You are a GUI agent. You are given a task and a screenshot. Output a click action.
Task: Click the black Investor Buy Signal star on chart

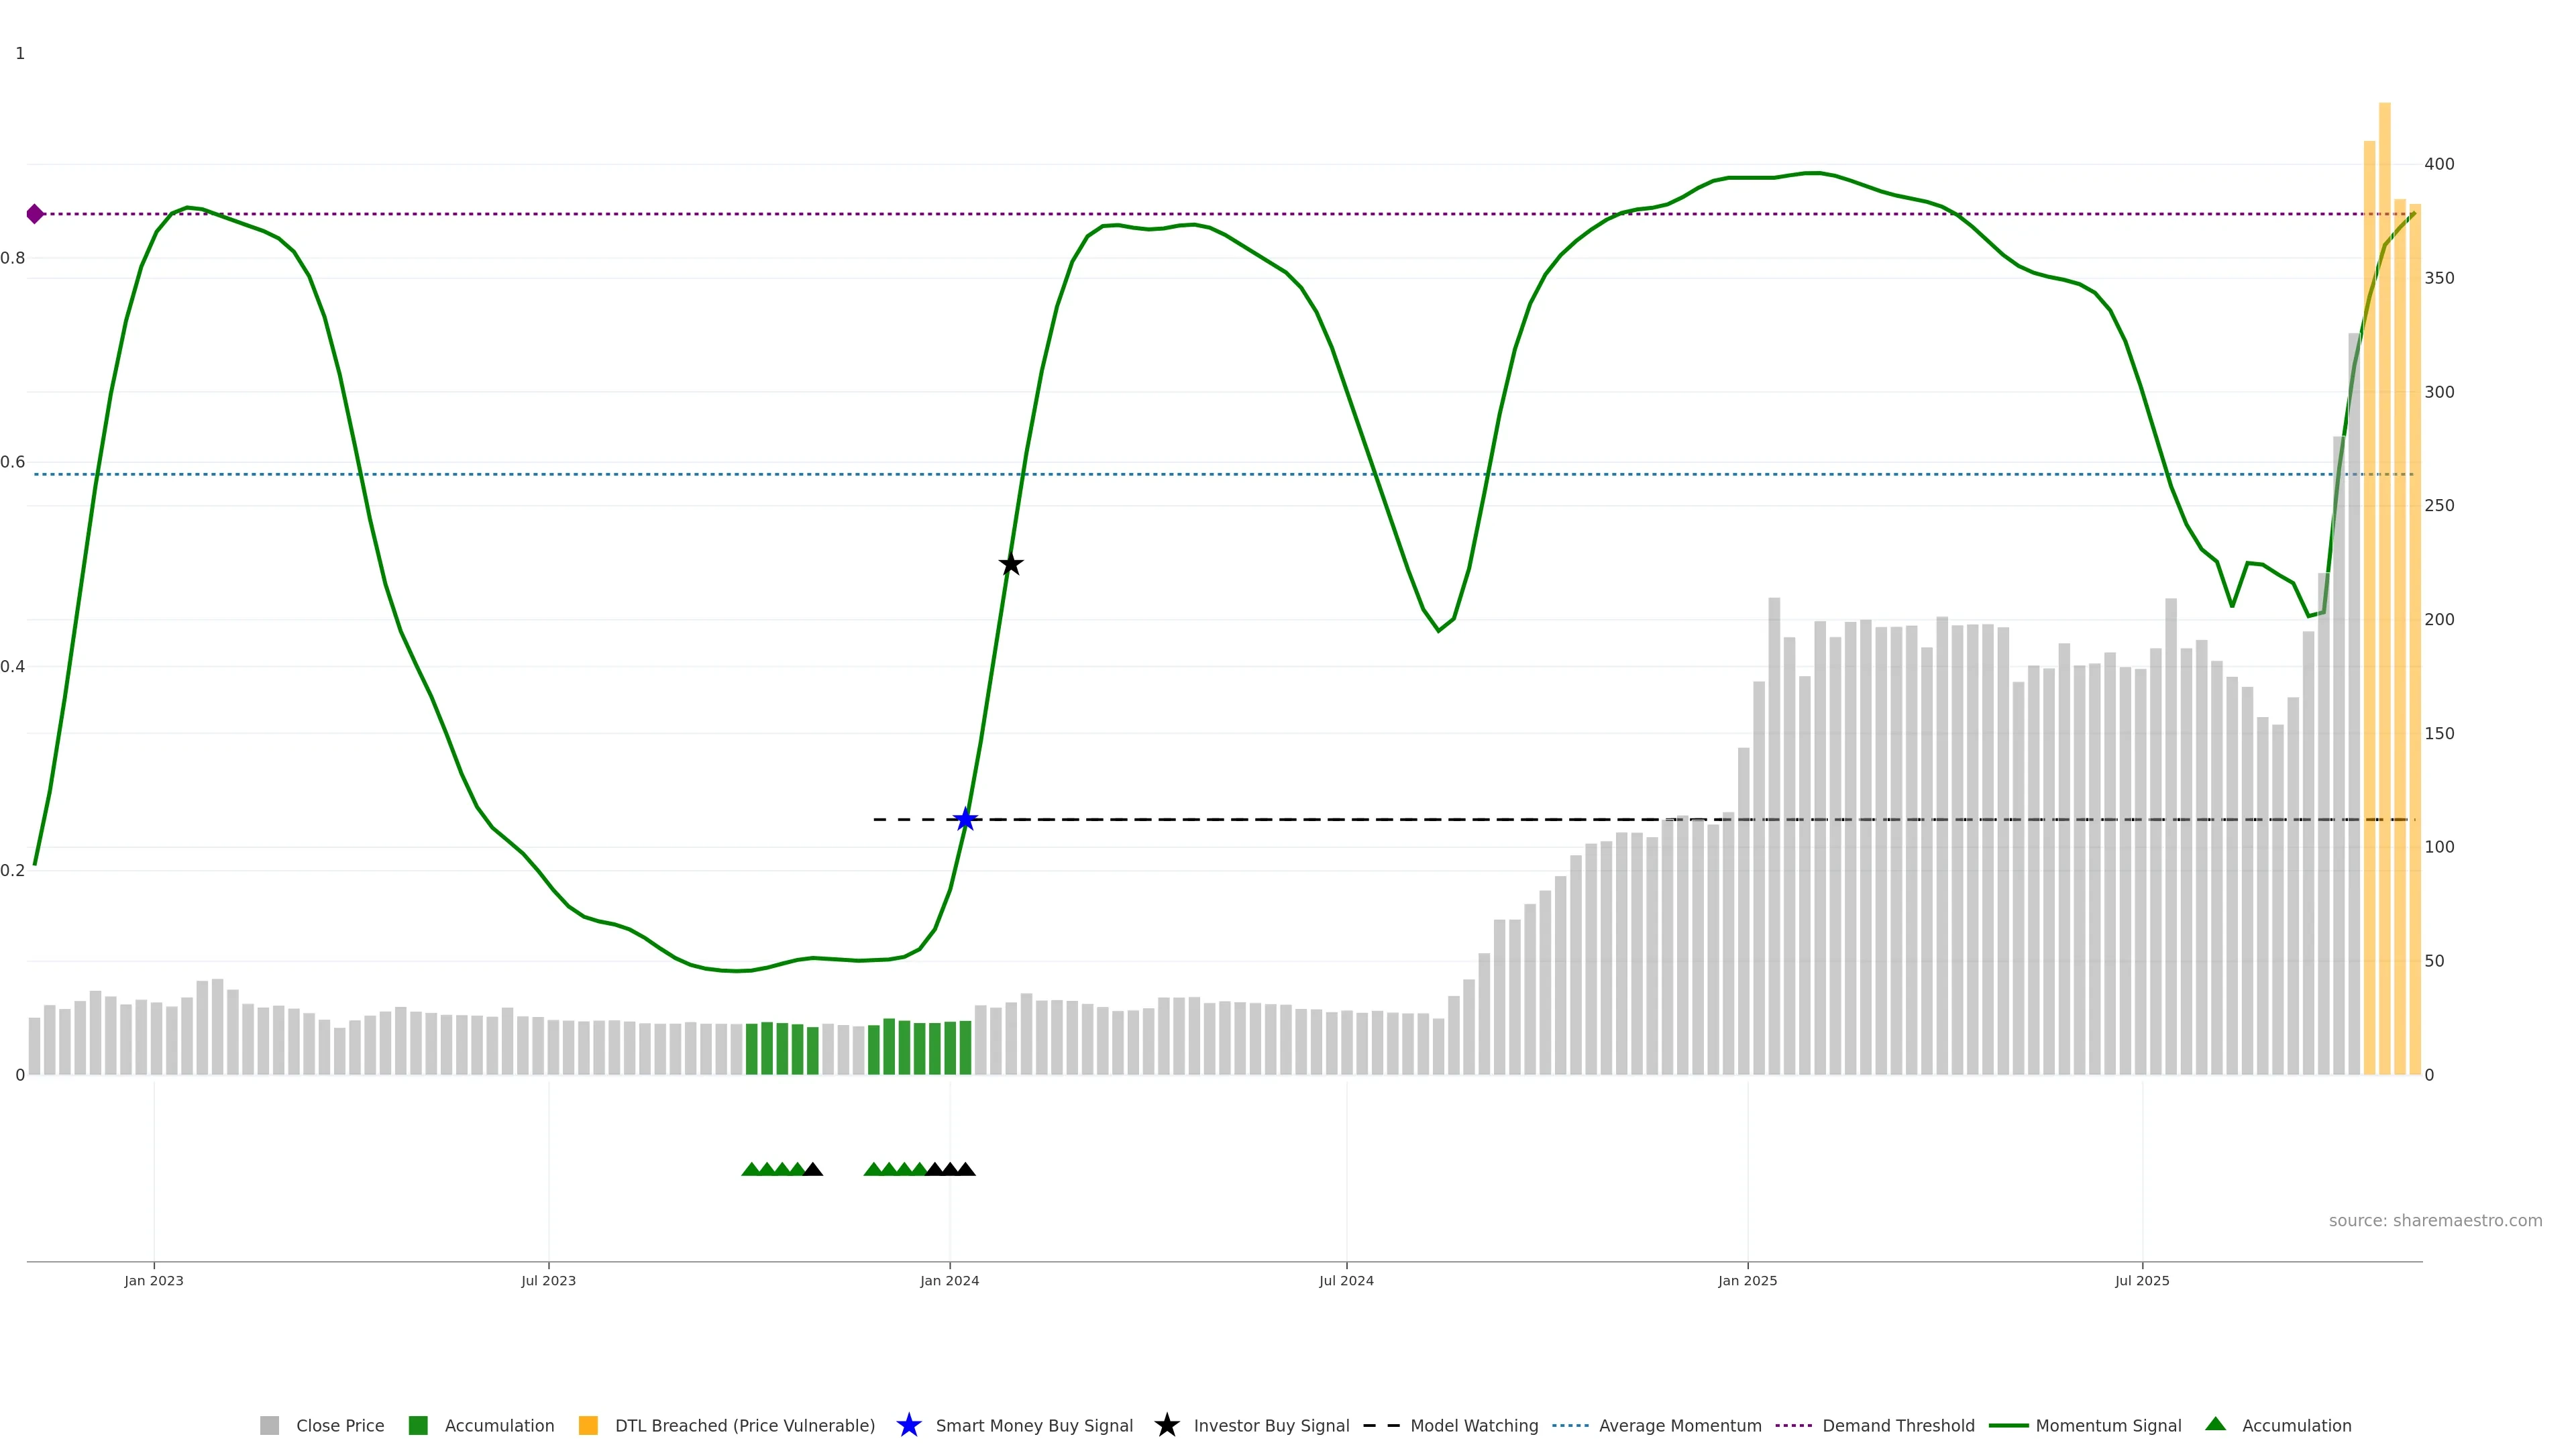[x=1011, y=564]
